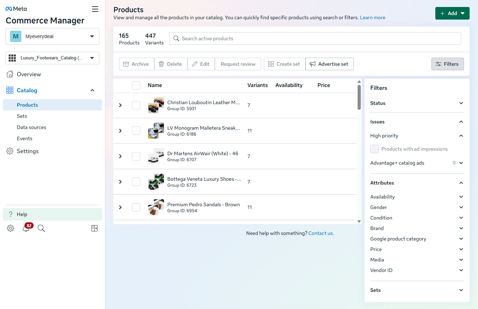Click the Learn more link

tap(373, 17)
